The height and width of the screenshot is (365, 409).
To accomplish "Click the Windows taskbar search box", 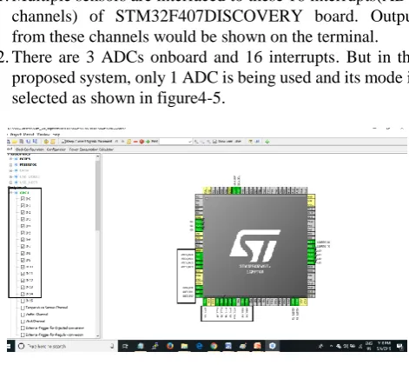I will coord(67,346).
